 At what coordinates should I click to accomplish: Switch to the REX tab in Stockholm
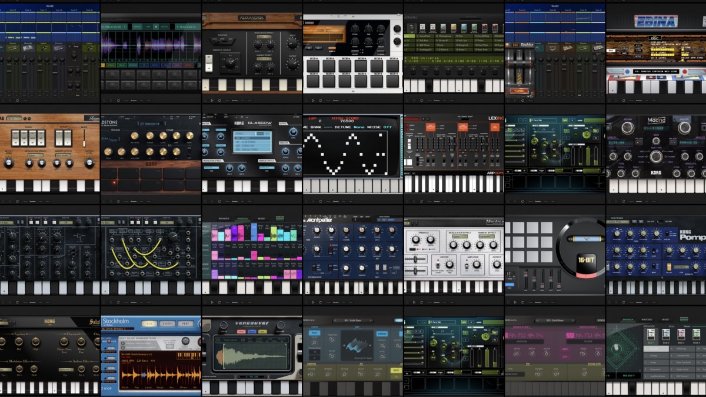149,323
